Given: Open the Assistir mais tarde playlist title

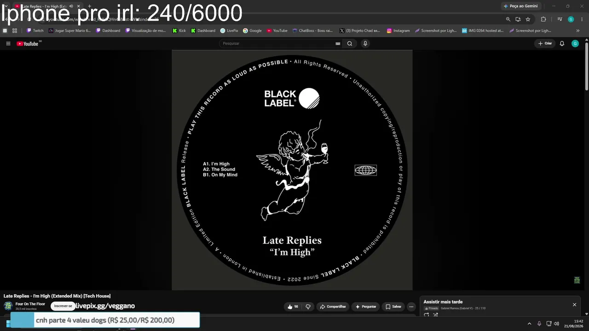Looking at the screenshot, I should (x=443, y=302).
